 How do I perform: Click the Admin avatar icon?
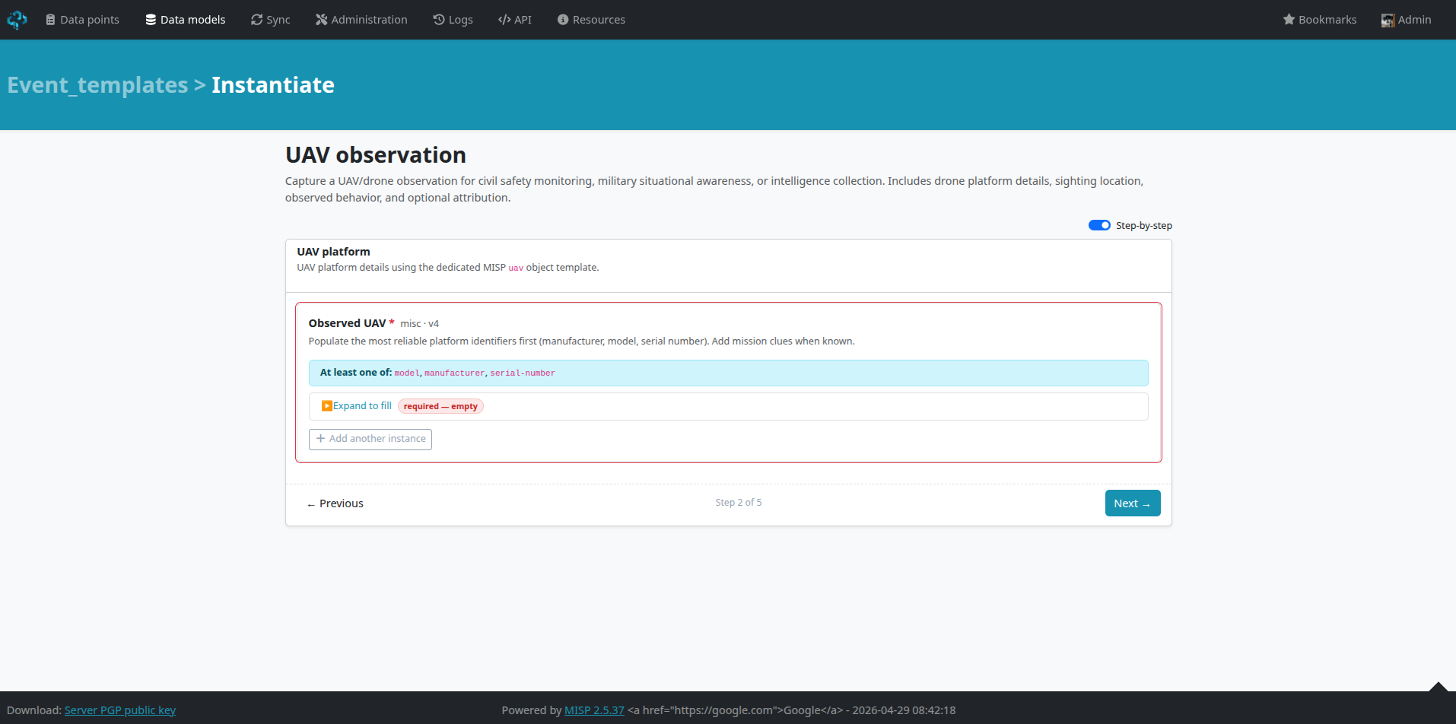coord(1388,20)
